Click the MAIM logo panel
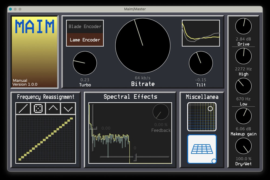 pyautogui.click(x=34, y=52)
